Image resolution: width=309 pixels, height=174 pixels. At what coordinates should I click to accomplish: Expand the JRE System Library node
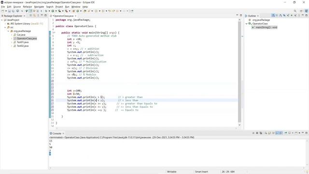tap(5, 24)
